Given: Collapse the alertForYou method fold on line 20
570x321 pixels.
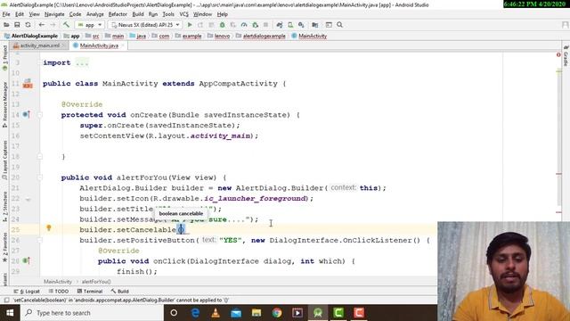Looking at the screenshot, I should point(40,177).
